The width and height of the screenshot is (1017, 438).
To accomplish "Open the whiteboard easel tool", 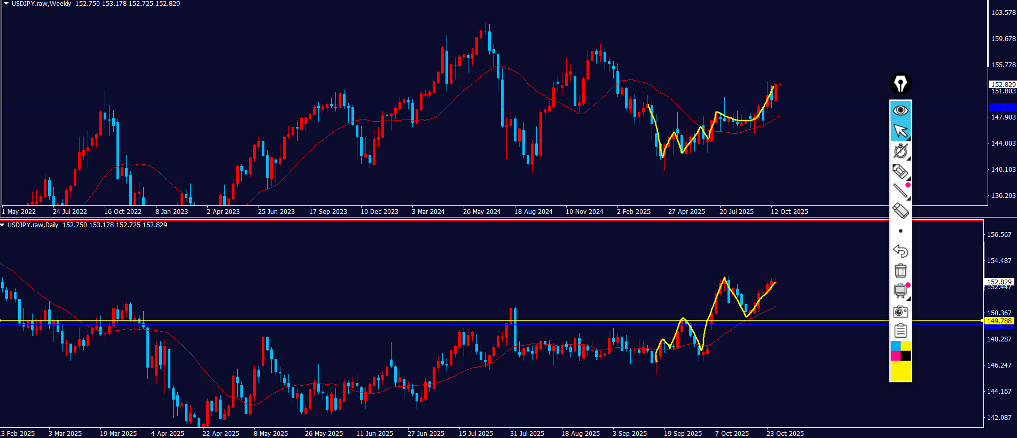I will 900,291.
